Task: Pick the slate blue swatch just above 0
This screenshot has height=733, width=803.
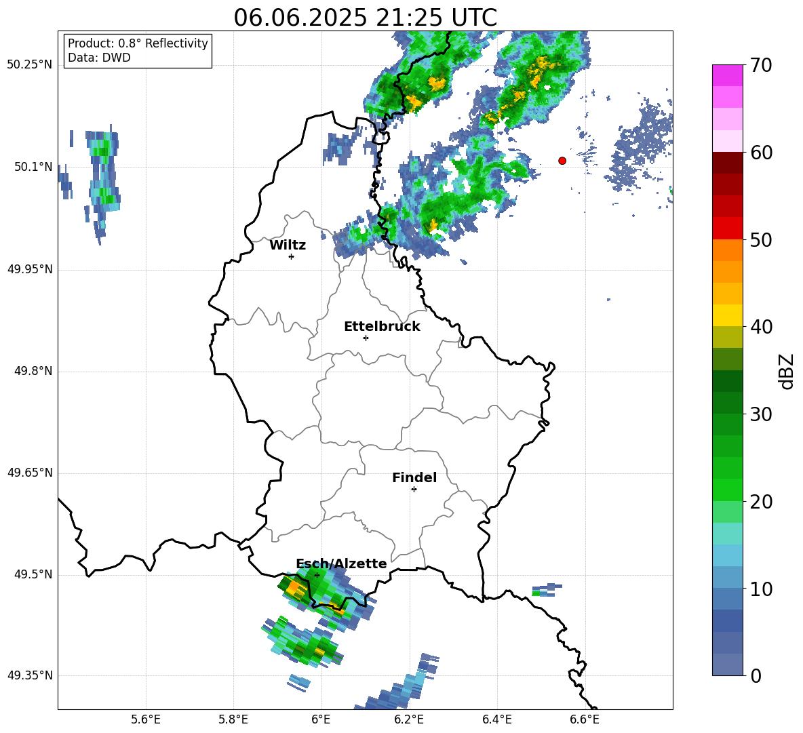Action: coord(727,665)
